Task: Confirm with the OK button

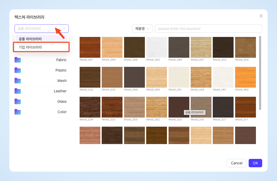Action: coord(255,163)
